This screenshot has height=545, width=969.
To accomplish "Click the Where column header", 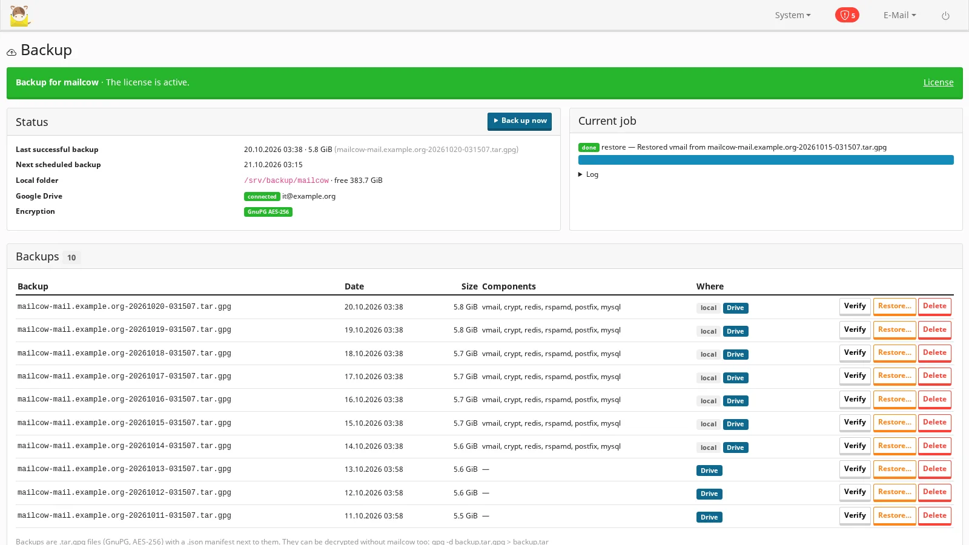I will coord(710,286).
